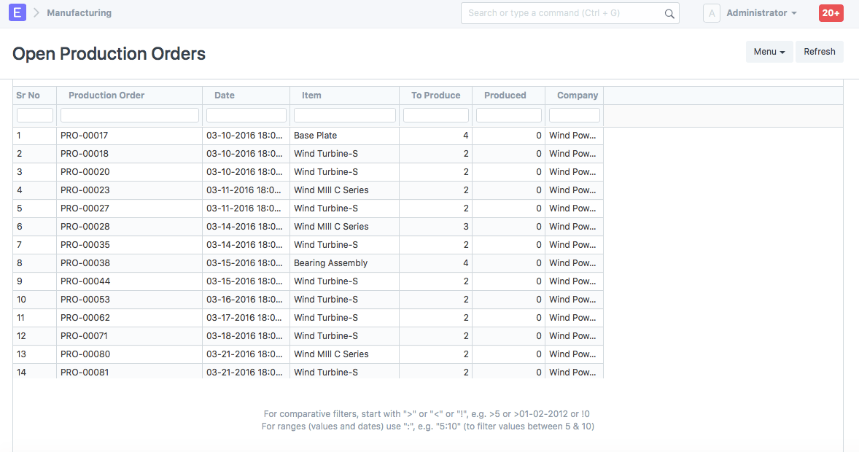Screen dimensions: 859x452
Task: Click the ERPNext home logo icon
Action: pos(17,12)
